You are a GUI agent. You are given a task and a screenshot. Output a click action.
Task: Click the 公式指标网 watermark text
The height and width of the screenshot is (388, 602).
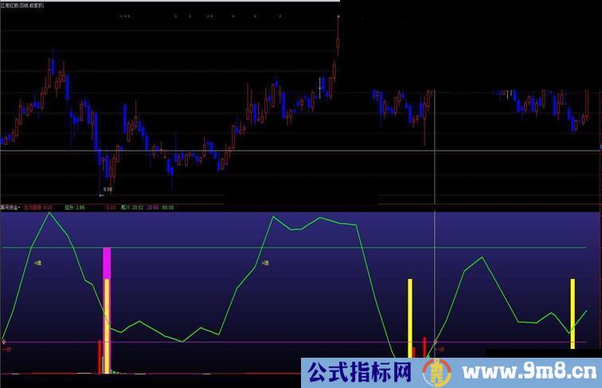359,372
